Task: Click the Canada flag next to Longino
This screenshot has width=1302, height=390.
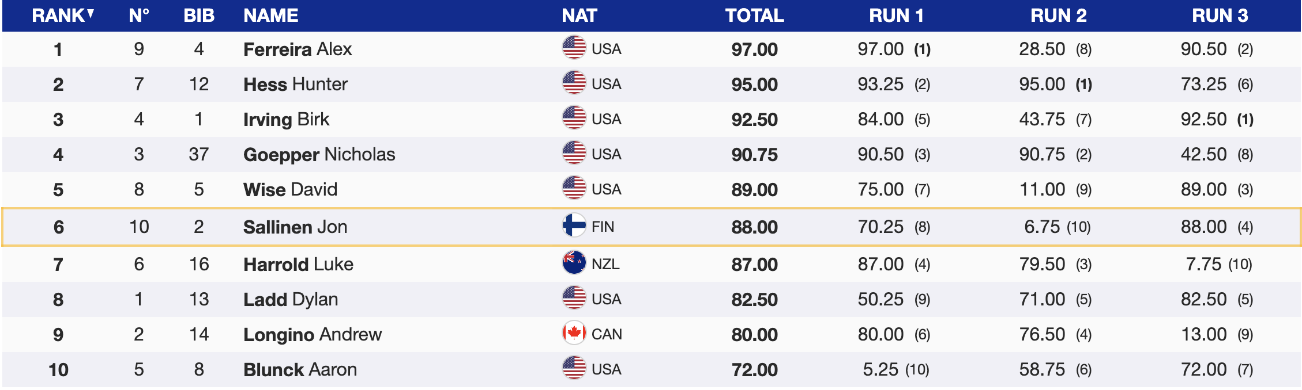Action: (x=574, y=333)
